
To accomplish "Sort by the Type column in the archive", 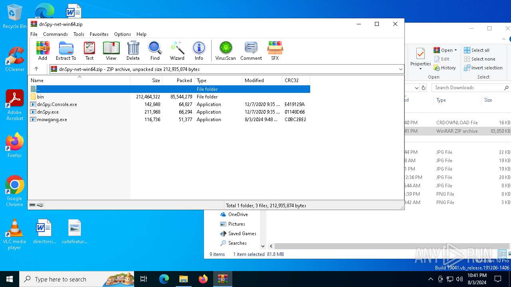I will 218,80.
